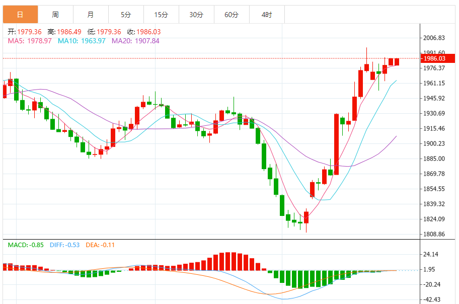Click the 24.14 MACD axis label
This screenshot has height=304, width=459.
(x=431, y=254)
